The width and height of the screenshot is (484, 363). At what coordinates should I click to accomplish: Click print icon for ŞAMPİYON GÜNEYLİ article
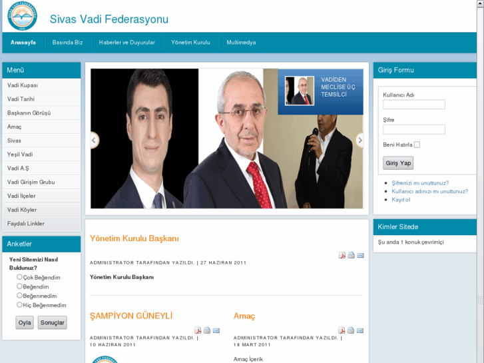pyautogui.click(x=207, y=330)
